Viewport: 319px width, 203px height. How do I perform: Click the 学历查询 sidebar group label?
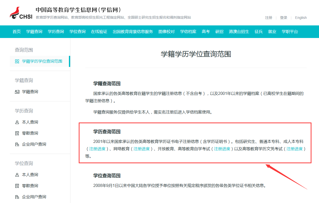pos(24,111)
